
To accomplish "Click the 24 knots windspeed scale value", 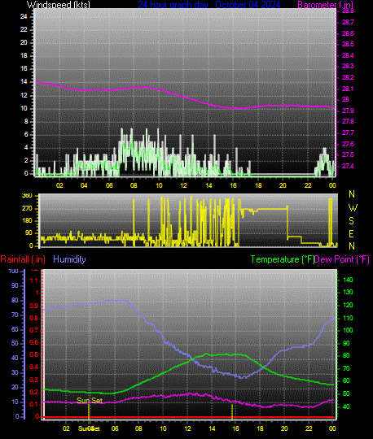I will pyautogui.click(x=24, y=16).
